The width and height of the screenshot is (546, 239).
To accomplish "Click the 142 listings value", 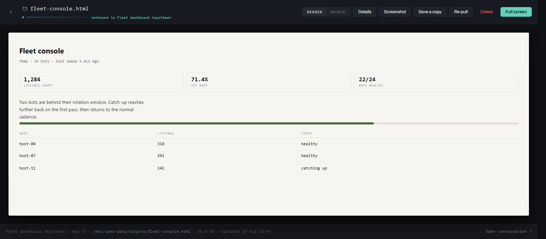I will [161, 168].
